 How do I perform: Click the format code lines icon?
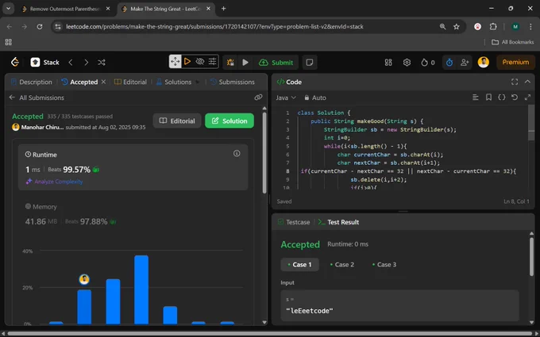click(x=476, y=98)
